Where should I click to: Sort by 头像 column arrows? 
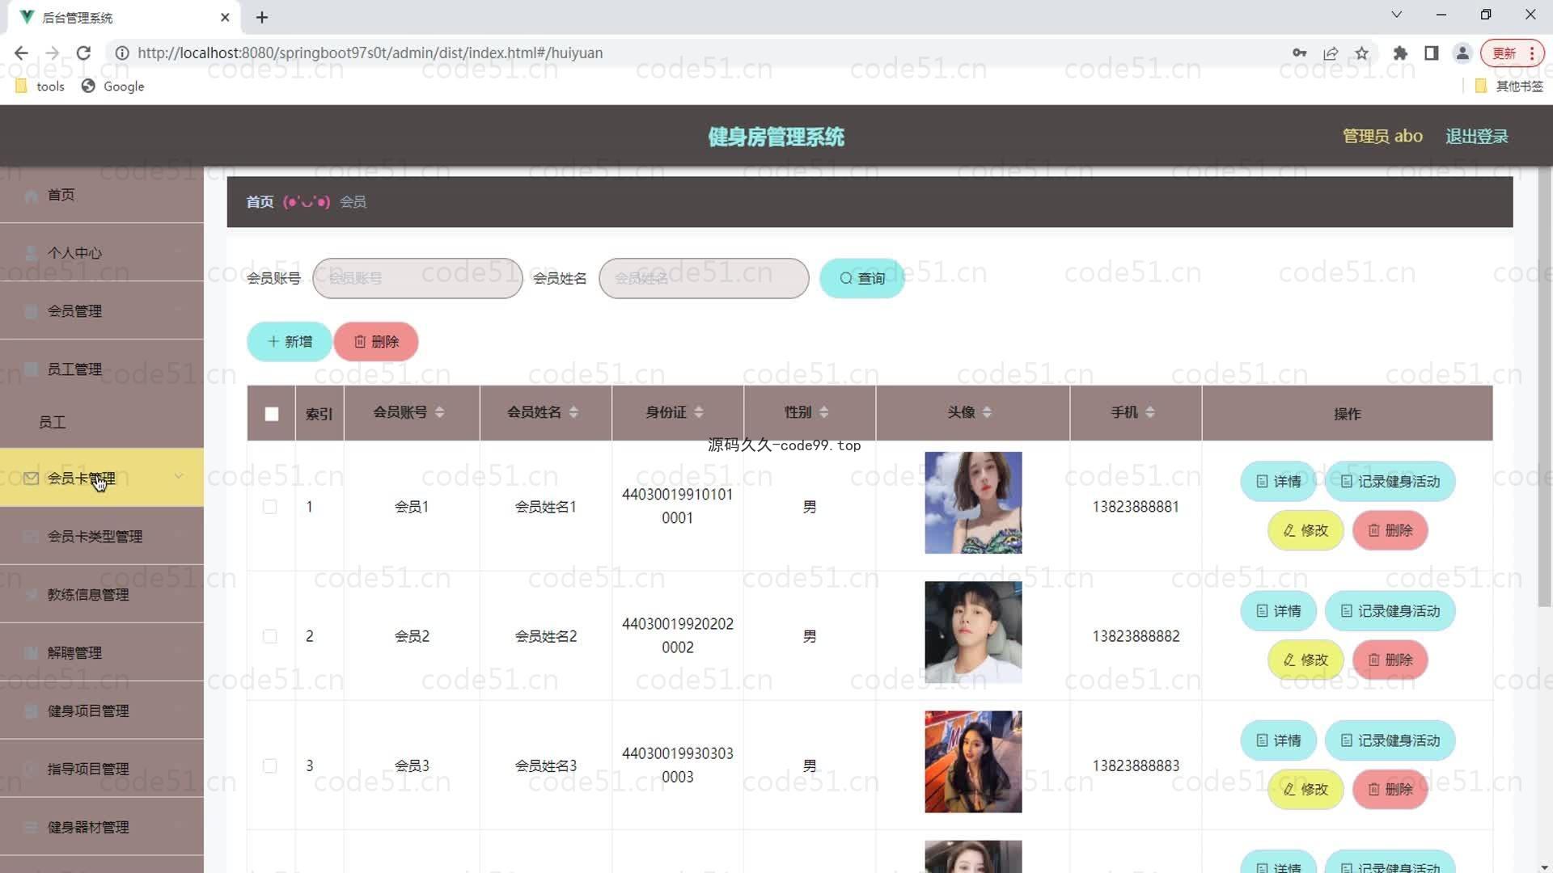point(987,412)
